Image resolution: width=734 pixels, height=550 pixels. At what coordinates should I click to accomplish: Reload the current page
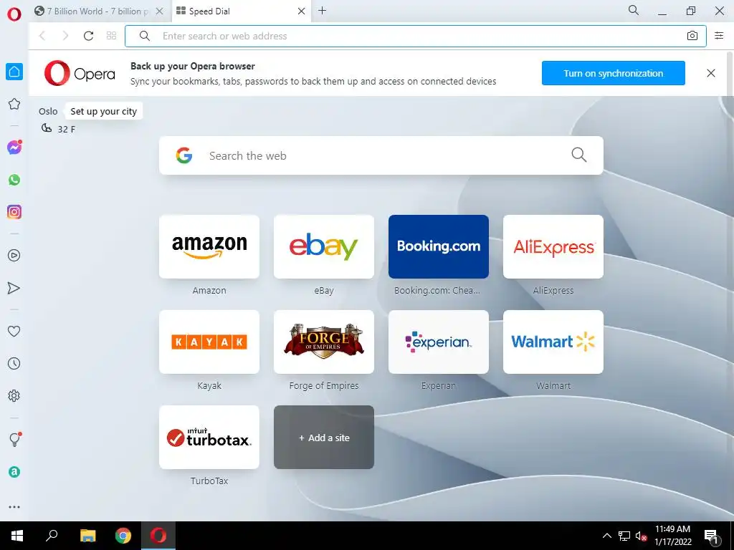pos(88,36)
